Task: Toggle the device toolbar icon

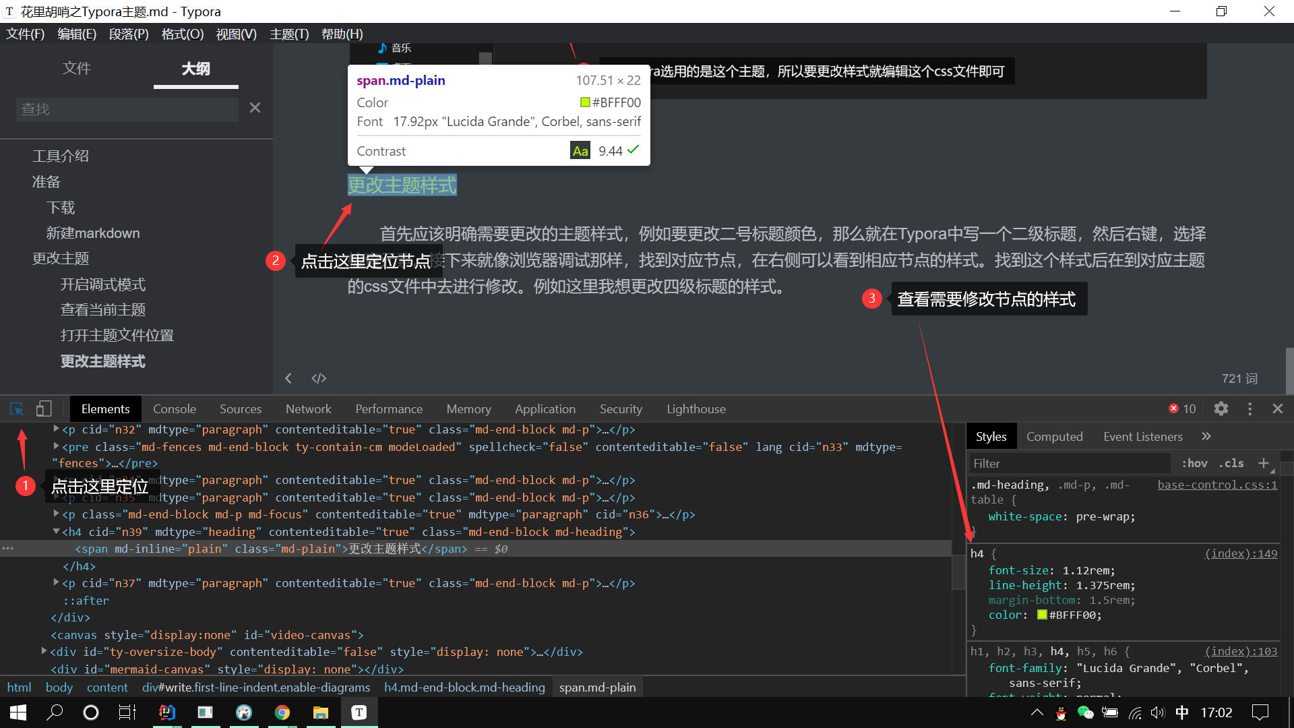Action: coord(44,408)
